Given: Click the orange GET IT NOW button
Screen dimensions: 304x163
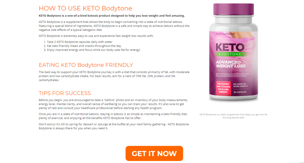Looking at the screenshot, I should [154, 153].
